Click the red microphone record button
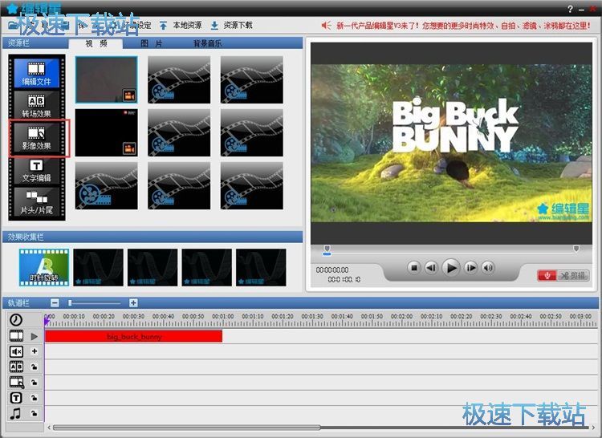Image resolution: width=602 pixels, height=438 pixels. (547, 275)
